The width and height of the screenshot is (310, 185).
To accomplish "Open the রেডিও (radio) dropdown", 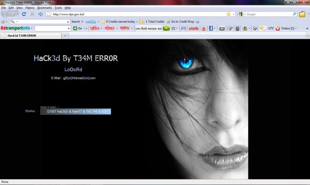I will 101,28.
